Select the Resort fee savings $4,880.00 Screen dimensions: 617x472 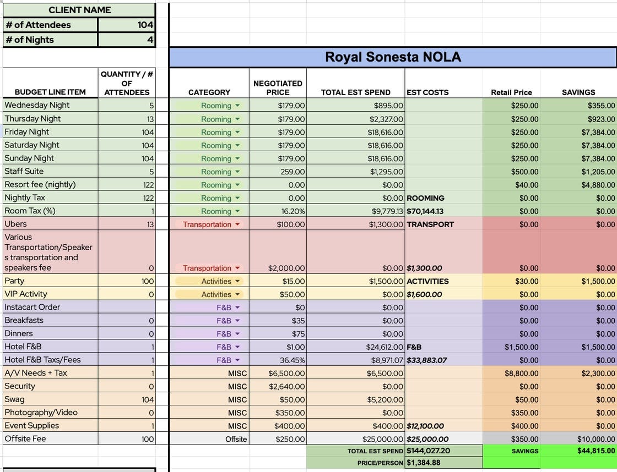578,185
